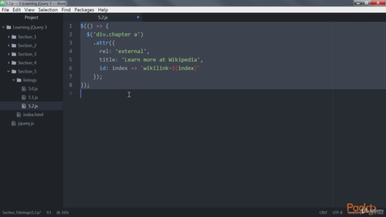Screen dimensions: 386x217
Task: Open the View menu
Action: click(30, 10)
